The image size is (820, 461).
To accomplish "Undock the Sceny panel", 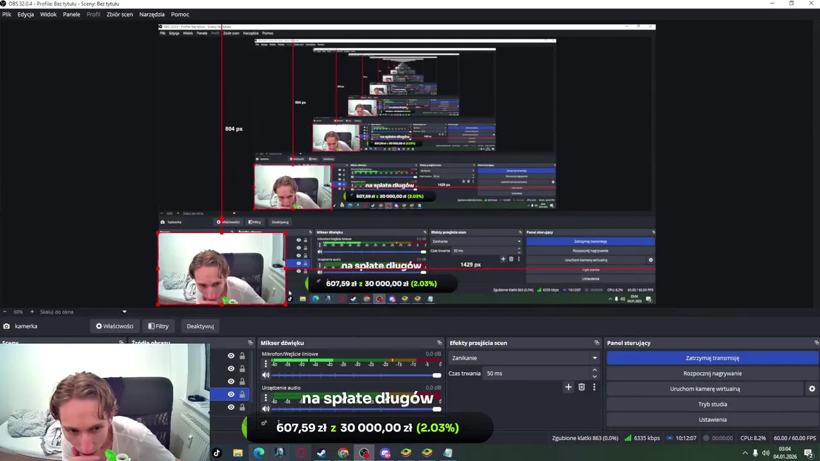I will click(121, 343).
